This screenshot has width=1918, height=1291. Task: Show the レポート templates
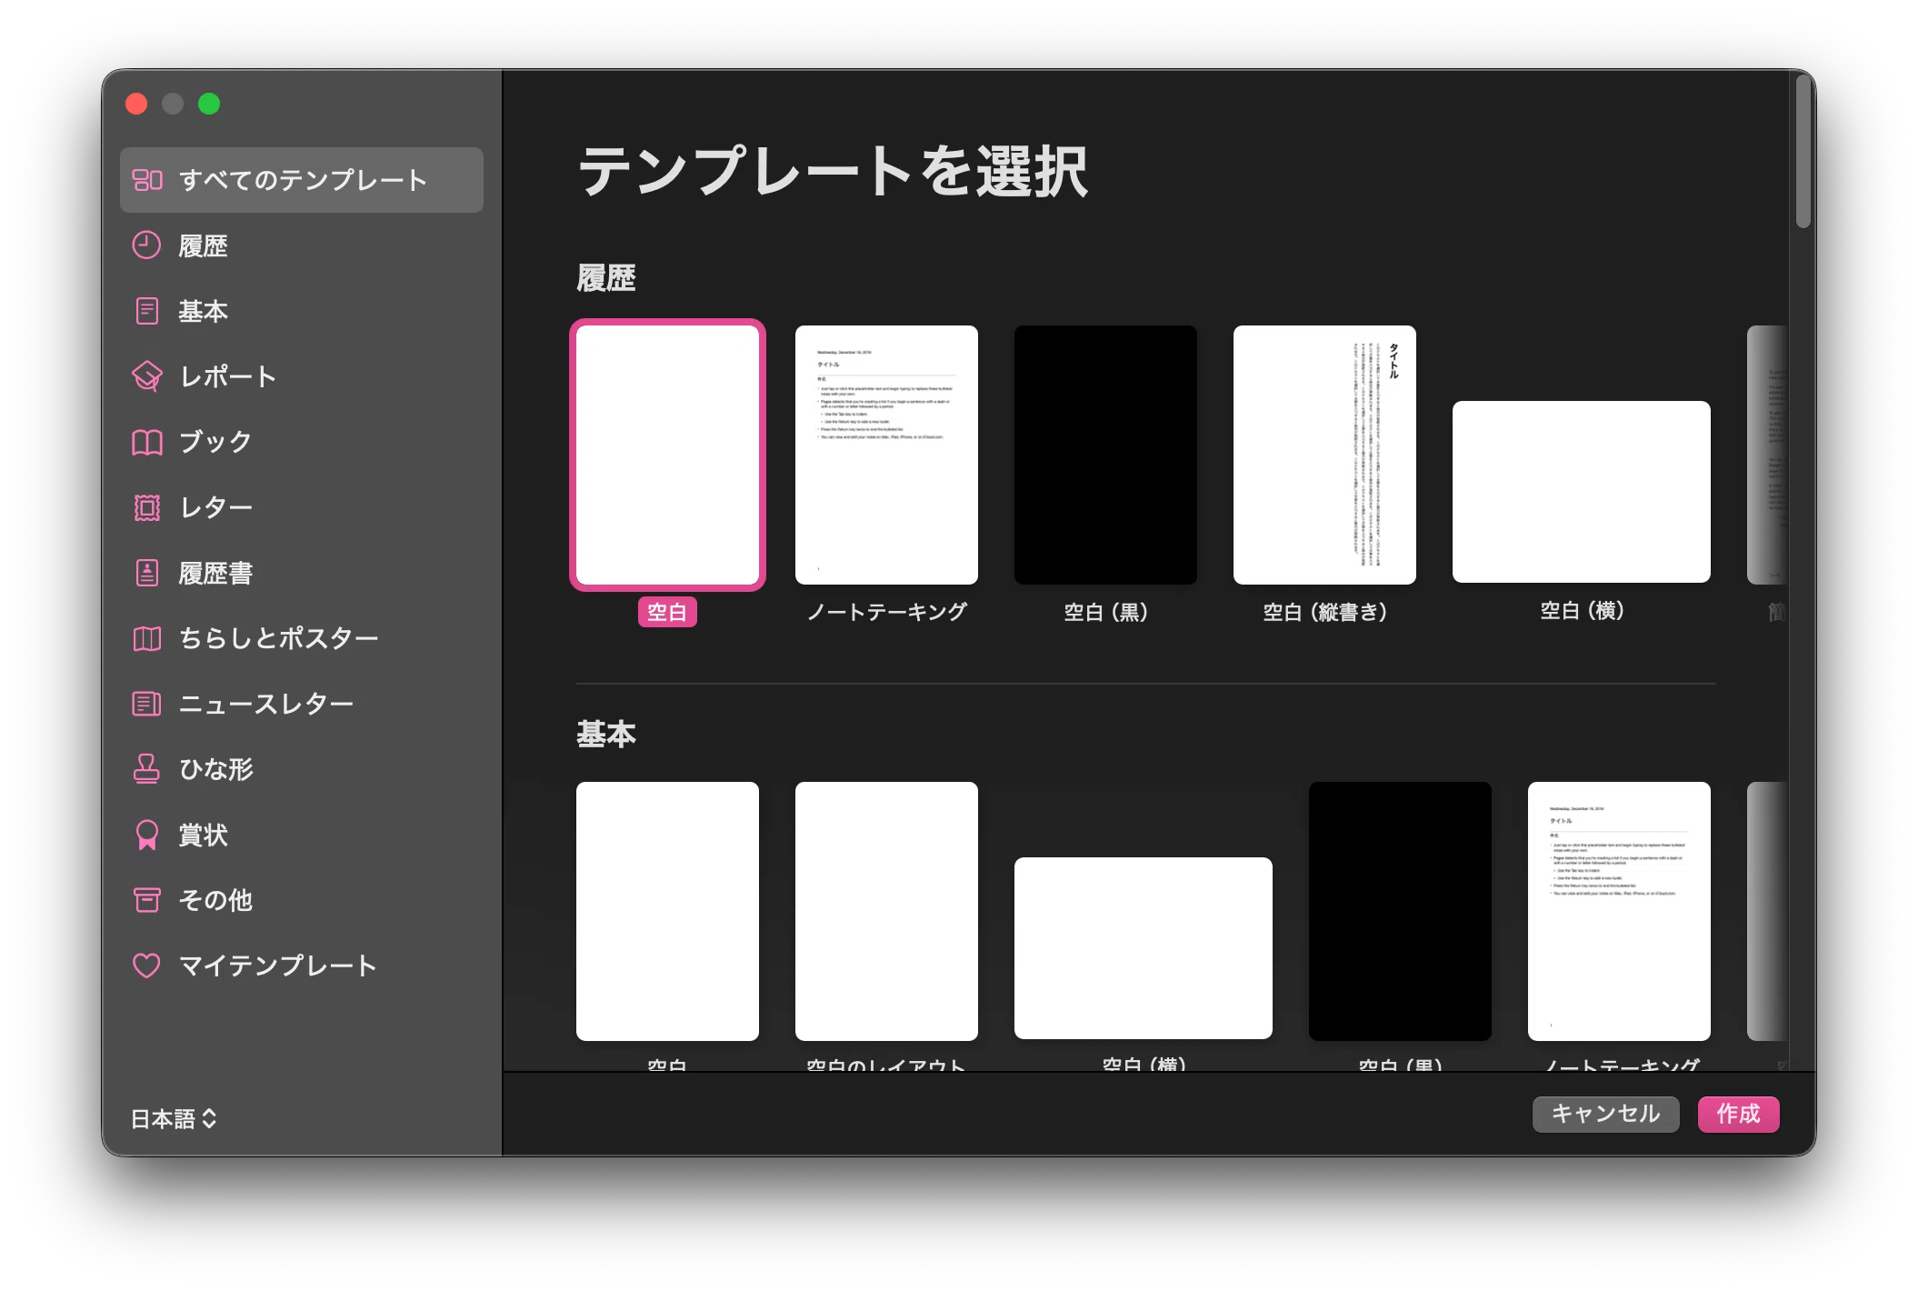[302, 376]
